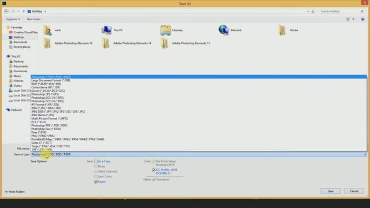This screenshot has width=370, height=208.
Task: Choose JPEG 2000 format
Action: click(199, 112)
